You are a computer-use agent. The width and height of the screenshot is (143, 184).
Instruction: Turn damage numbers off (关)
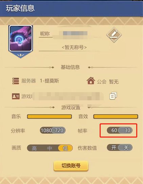pos(126,147)
